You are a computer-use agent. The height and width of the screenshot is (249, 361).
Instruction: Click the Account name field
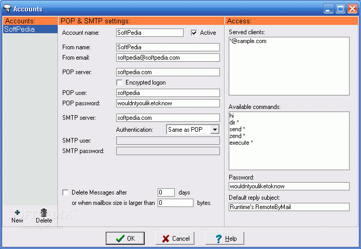click(x=150, y=33)
